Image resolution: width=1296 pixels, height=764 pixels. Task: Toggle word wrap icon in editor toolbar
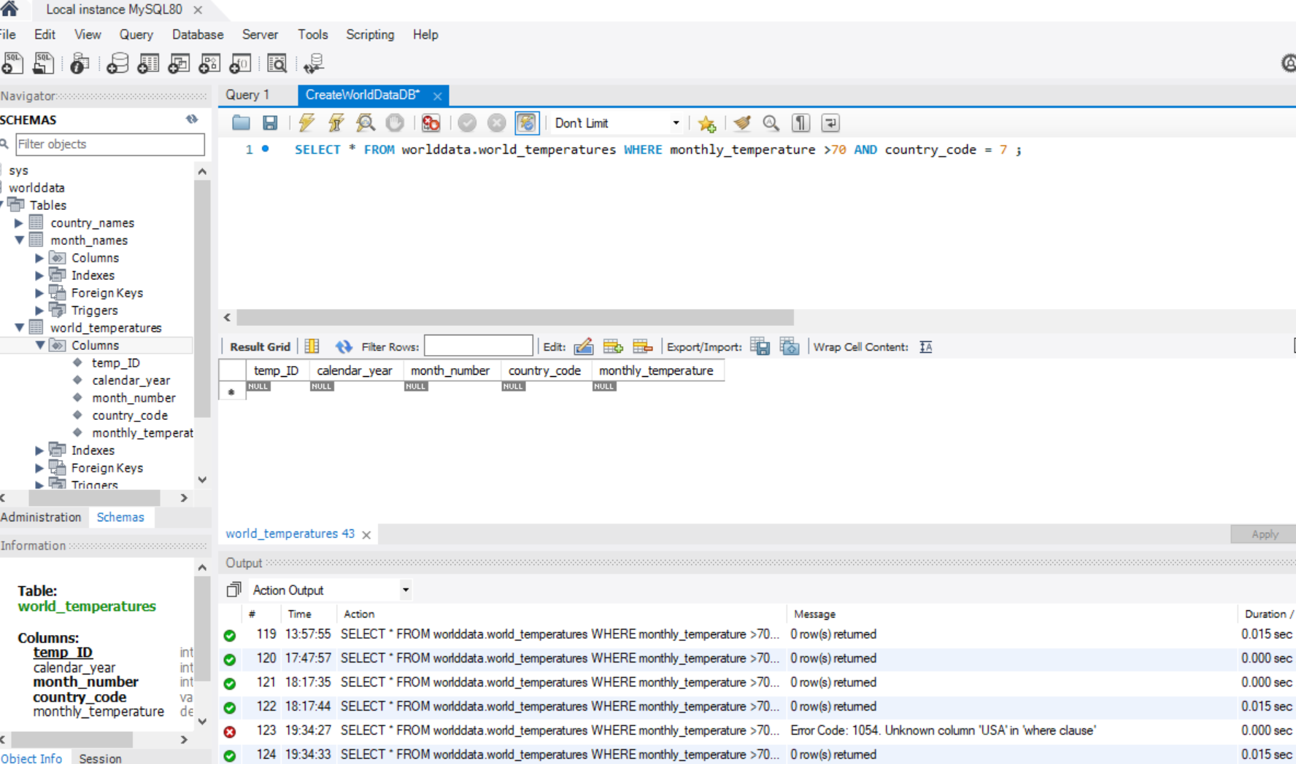click(830, 122)
